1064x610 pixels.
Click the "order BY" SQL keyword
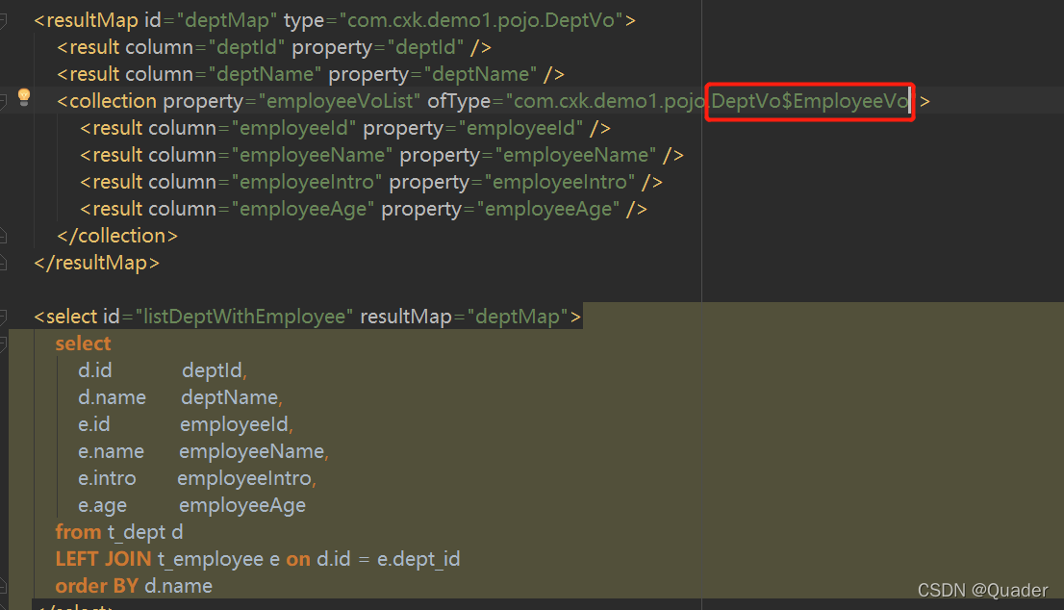click(97, 586)
